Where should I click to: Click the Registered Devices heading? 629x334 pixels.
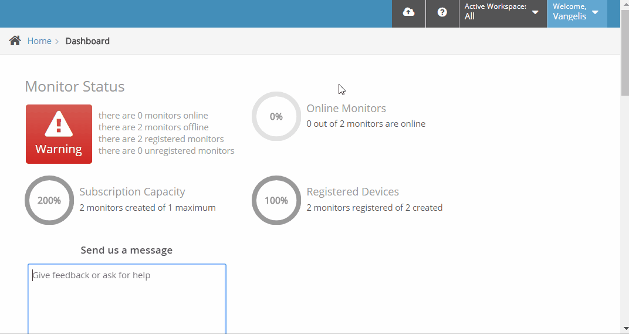click(353, 192)
